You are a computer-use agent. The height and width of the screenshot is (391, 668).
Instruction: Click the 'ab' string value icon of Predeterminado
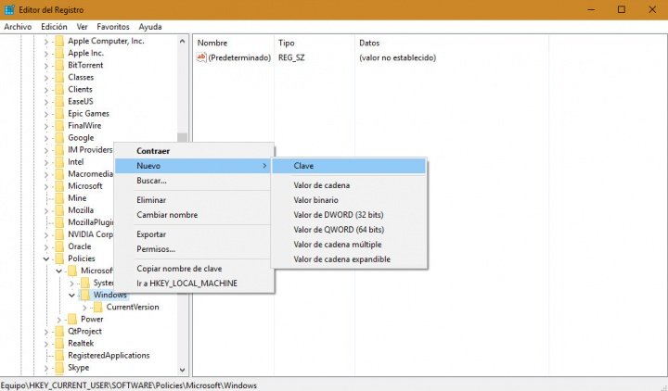click(201, 57)
